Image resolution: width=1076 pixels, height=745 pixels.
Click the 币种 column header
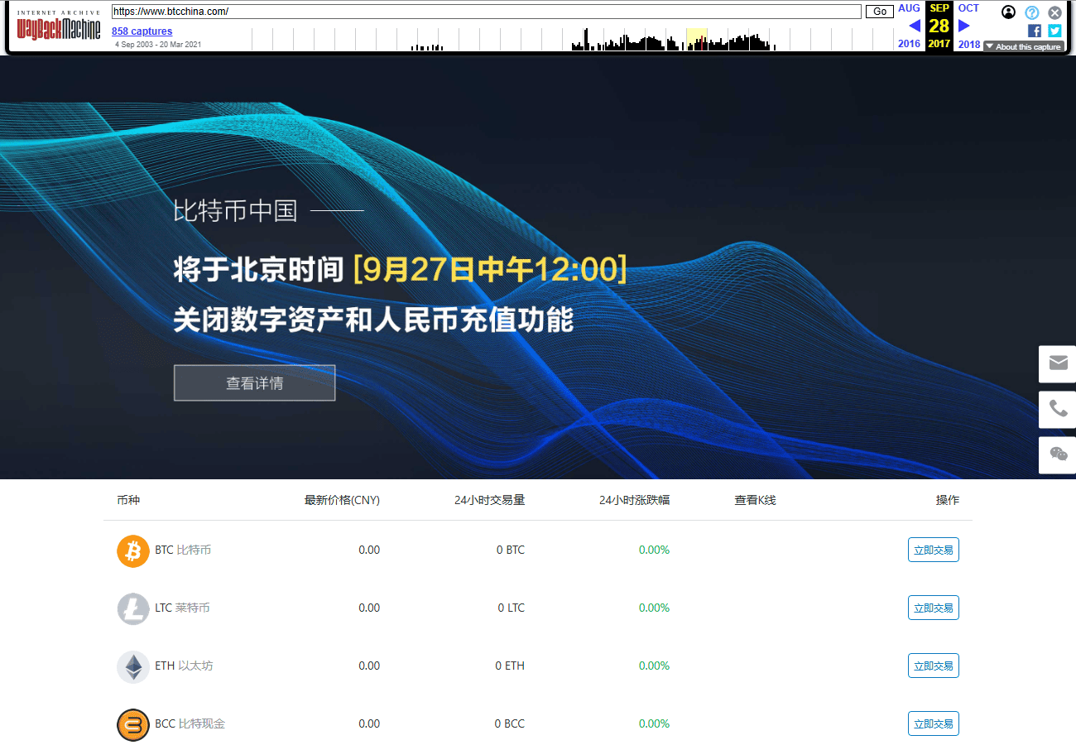pos(128,500)
